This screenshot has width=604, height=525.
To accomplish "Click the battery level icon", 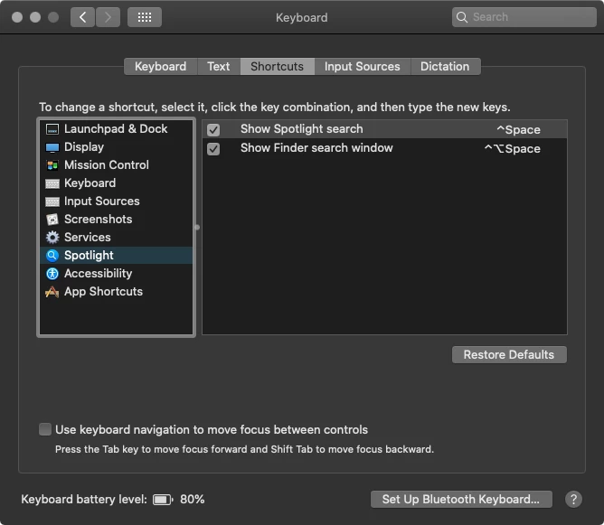I will click(163, 500).
